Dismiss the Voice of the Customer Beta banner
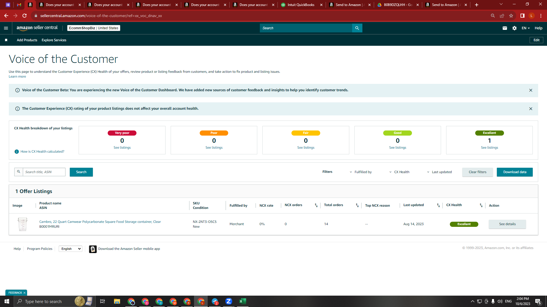 (531, 90)
